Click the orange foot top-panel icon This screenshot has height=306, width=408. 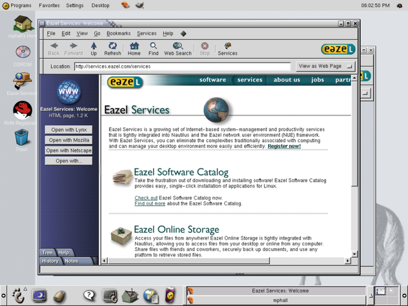tap(126, 5)
